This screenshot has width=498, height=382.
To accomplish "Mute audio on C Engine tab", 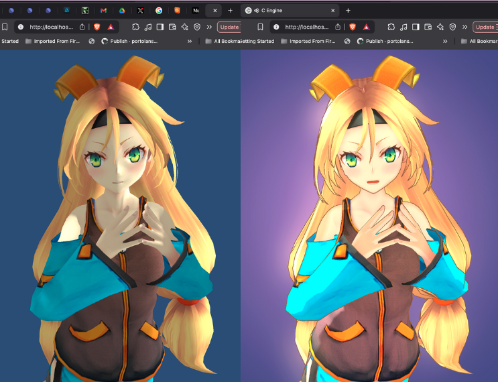I will pos(256,11).
